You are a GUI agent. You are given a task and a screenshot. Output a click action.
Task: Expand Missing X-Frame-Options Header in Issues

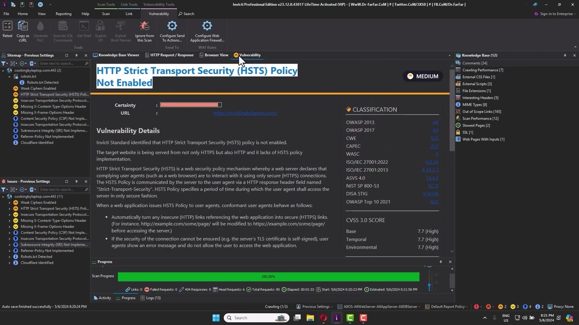coord(9,227)
